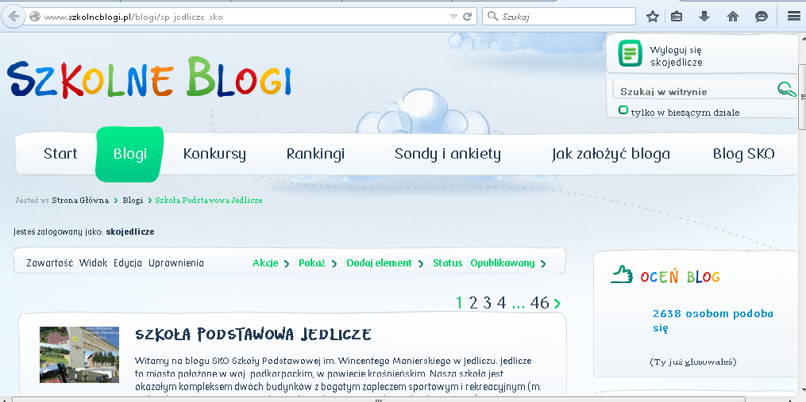Image resolution: width=806 pixels, height=402 pixels.
Task: Click the Blogi breadcrumb link
Action: [x=133, y=201]
